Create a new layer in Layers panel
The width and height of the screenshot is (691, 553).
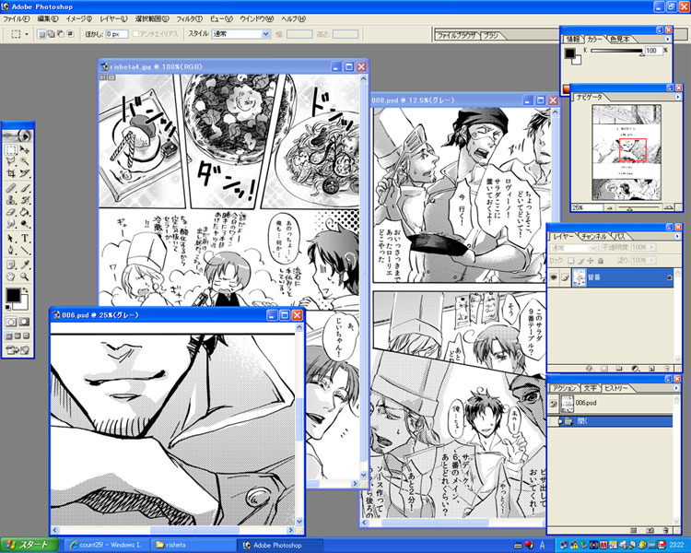coord(651,369)
